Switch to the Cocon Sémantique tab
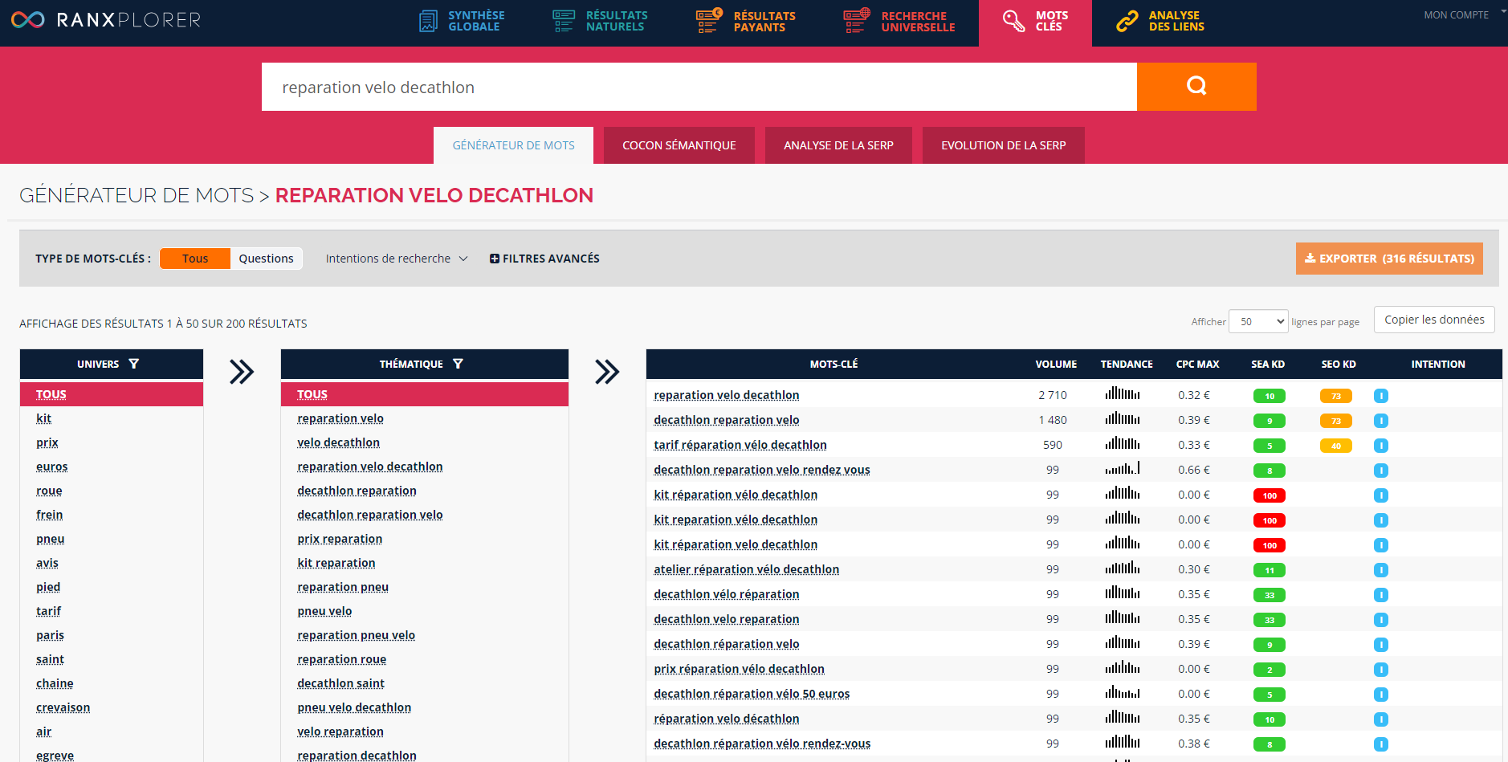The image size is (1508, 762). (679, 145)
